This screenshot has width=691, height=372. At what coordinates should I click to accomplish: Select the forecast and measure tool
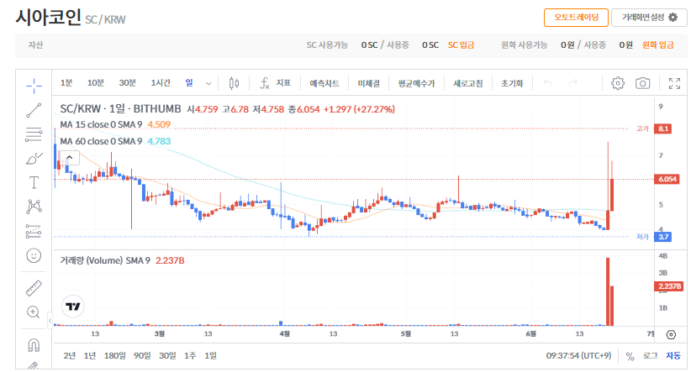click(x=34, y=231)
